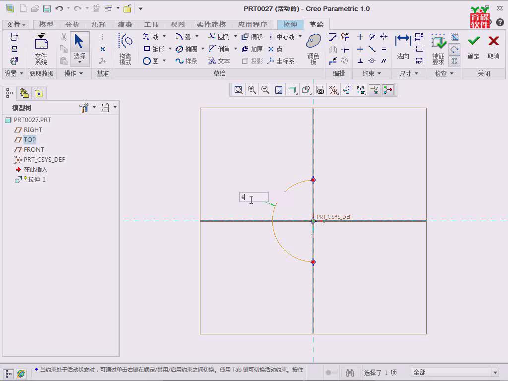Viewport: 508px width, 381px height.
Task: Switch to the 分析 ribbon tab
Action: pos(72,24)
